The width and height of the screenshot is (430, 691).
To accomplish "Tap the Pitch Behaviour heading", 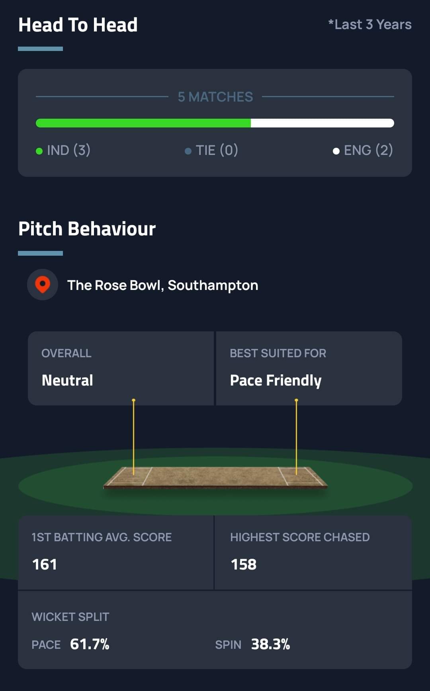I will click(87, 229).
